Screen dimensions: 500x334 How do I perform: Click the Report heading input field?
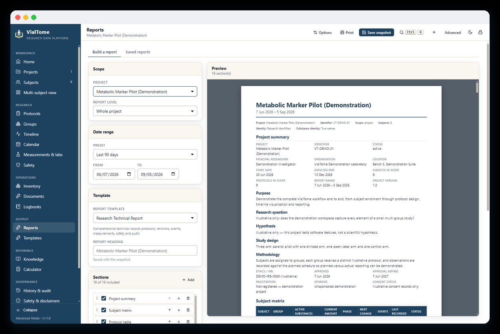(145, 250)
